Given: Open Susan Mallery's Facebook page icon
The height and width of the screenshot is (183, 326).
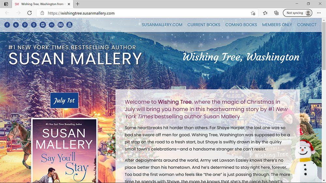Looking at the screenshot, I should tap(7, 25).
